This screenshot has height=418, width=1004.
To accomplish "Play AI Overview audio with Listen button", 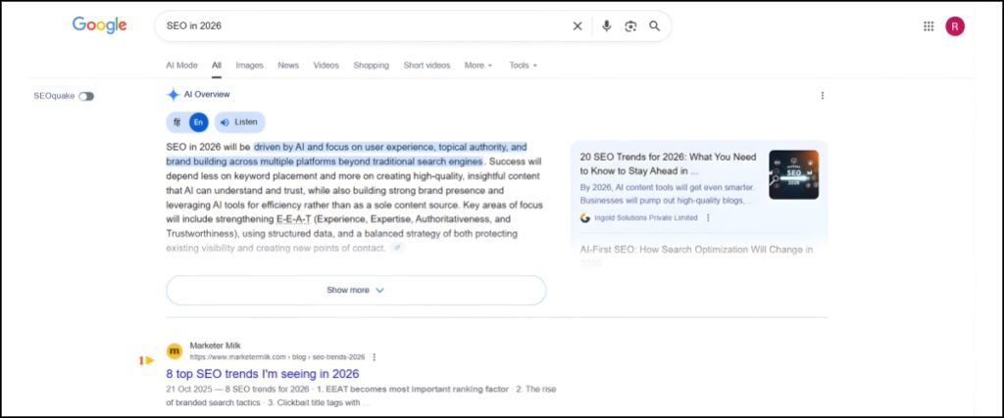I will click(239, 122).
